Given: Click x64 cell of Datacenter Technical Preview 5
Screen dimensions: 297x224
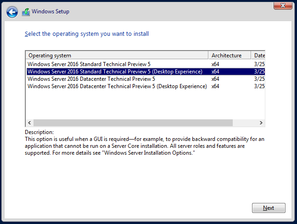Looking at the screenshot, I should click(215, 79).
